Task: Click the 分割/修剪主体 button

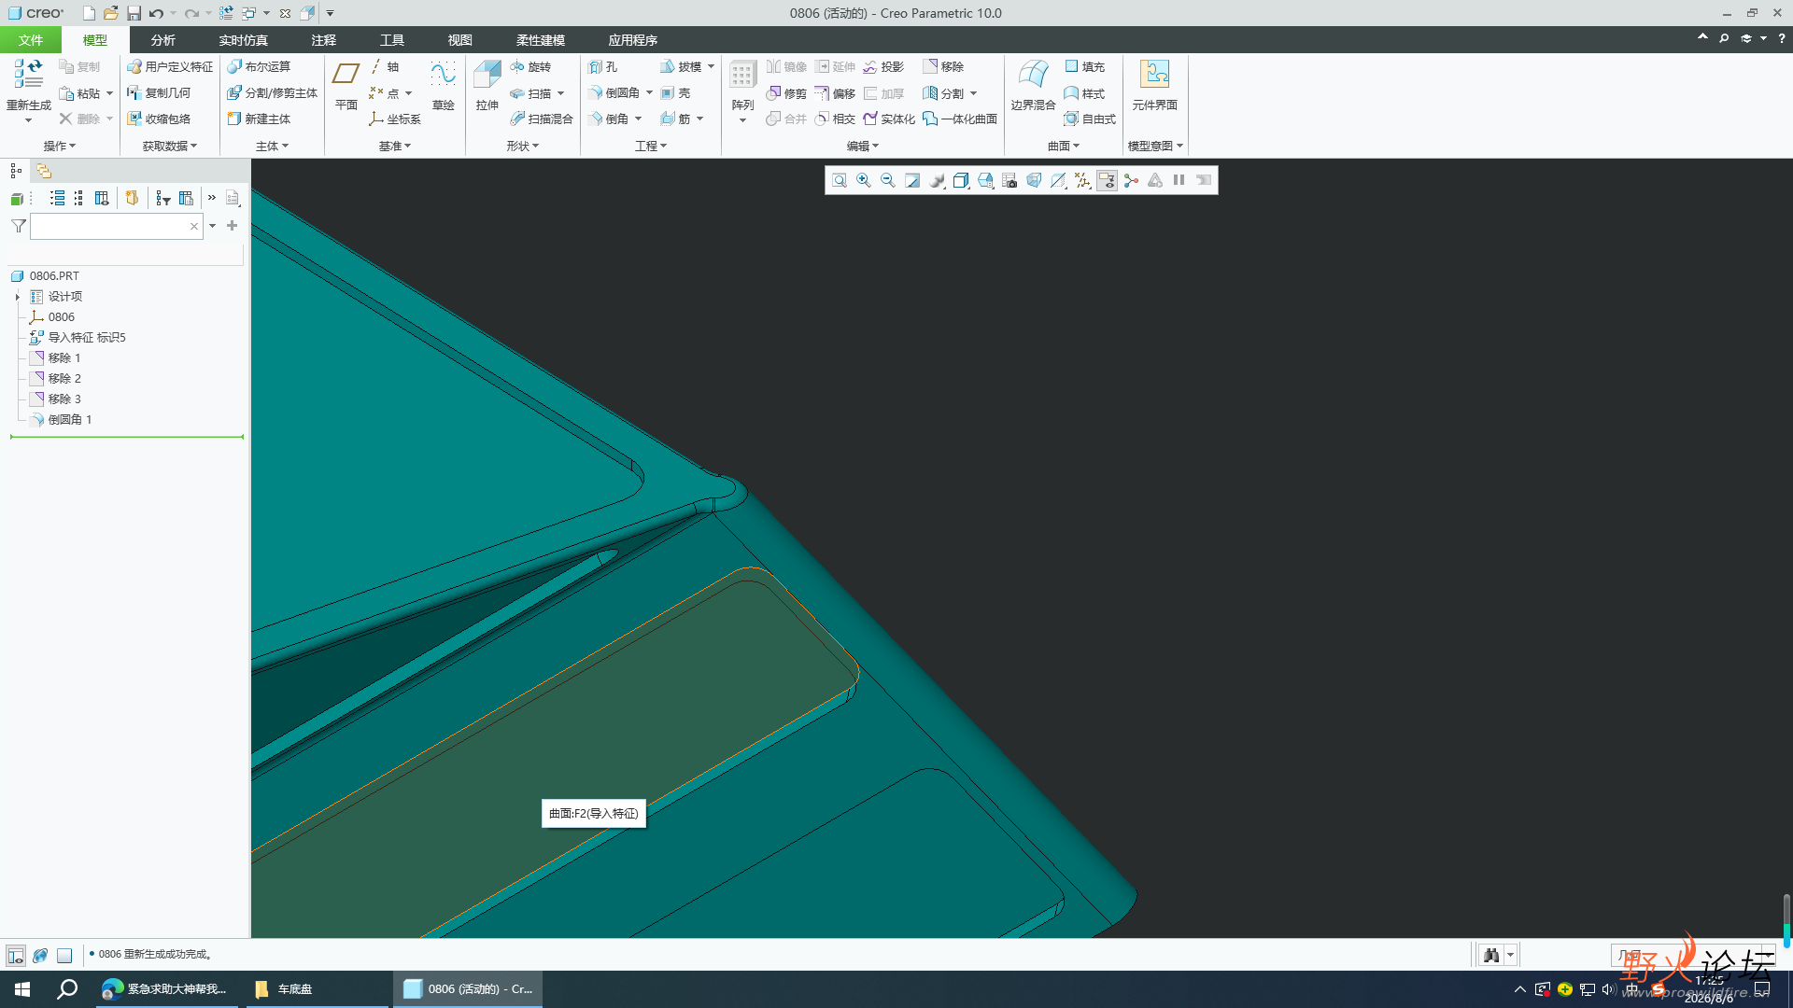Action: tap(272, 93)
